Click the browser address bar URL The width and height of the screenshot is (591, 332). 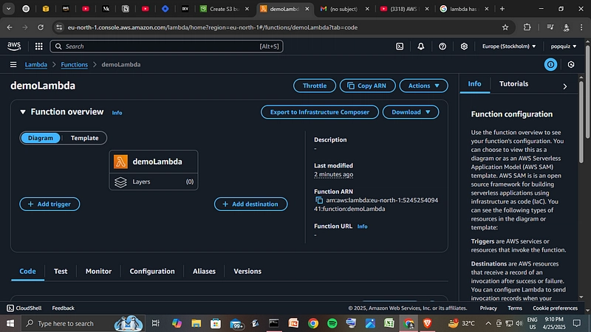212,27
